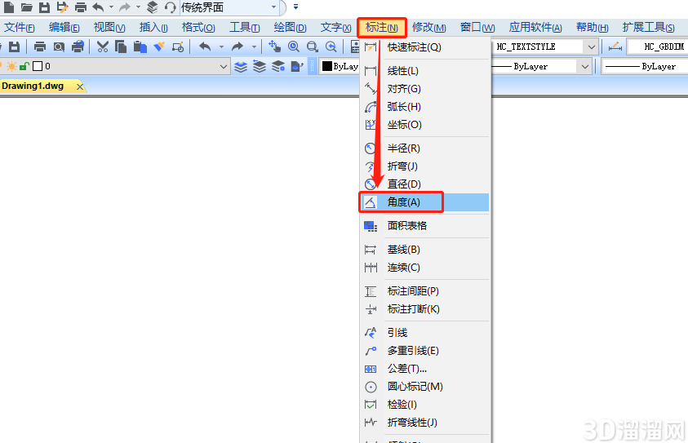Expand the quick access Undo history arrow
The width and height of the screenshot is (688, 443).
(111, 7)
